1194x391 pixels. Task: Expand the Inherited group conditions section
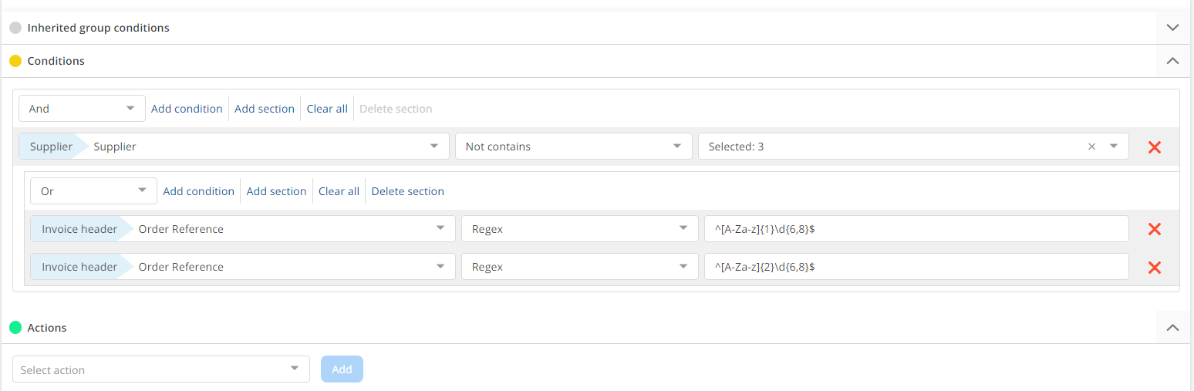(x=1172, y=27)
